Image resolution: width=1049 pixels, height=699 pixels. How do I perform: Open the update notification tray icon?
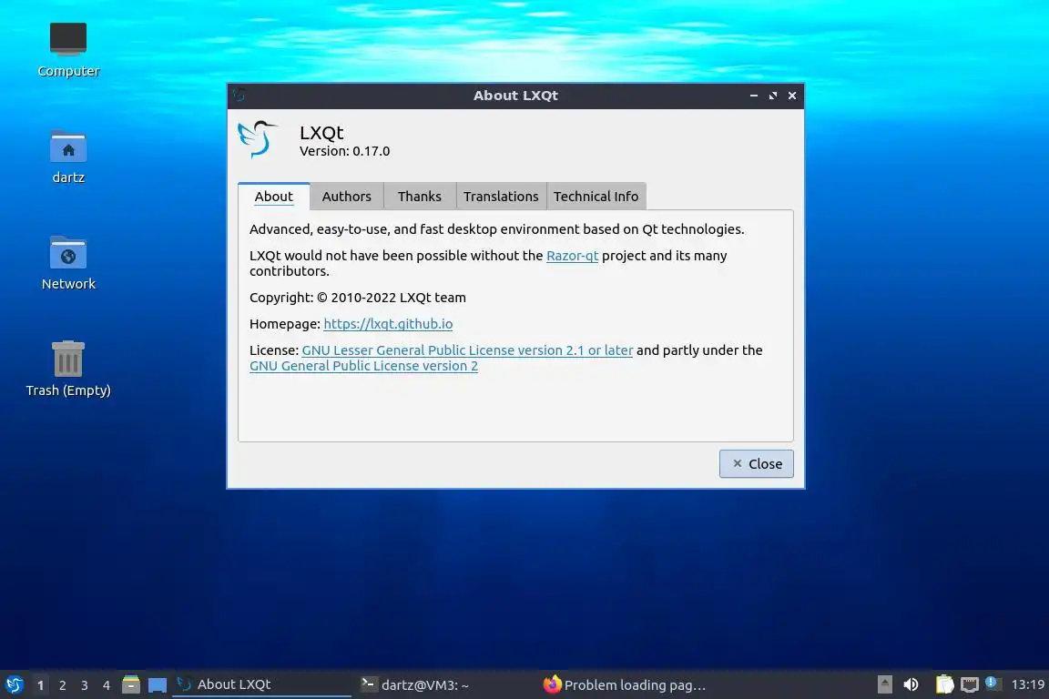click(993, 684)
